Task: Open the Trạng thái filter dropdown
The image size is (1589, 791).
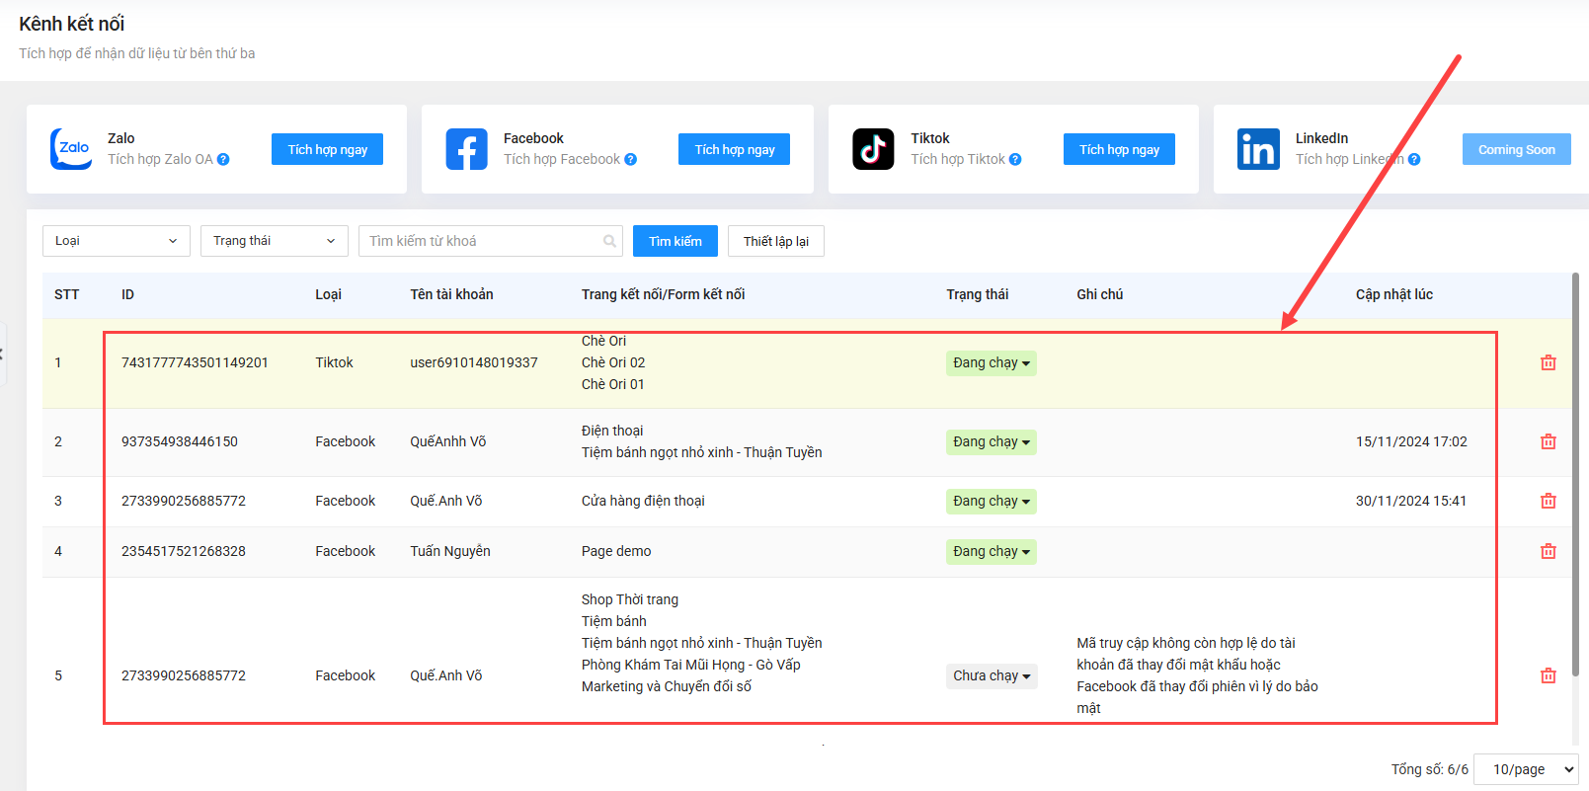Action: click(x=275, y=241)
